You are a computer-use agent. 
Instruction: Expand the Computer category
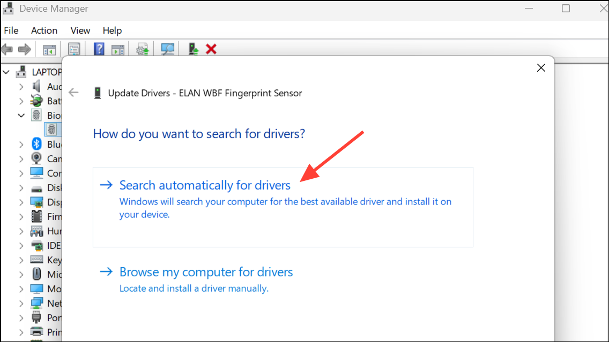[21, 173]
